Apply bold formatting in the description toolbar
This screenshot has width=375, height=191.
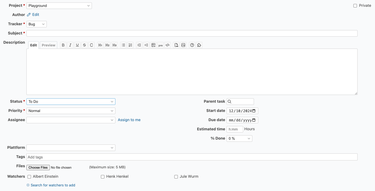pyautogui.click(x=63, y=45)
